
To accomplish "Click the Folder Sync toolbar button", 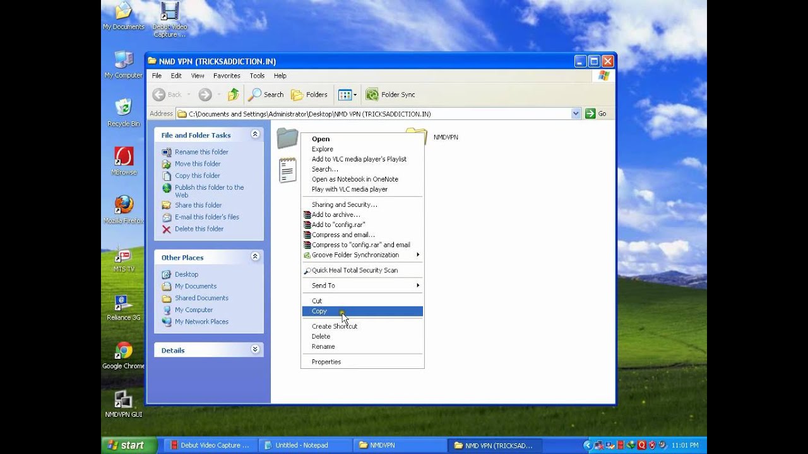I will point(391,95).
